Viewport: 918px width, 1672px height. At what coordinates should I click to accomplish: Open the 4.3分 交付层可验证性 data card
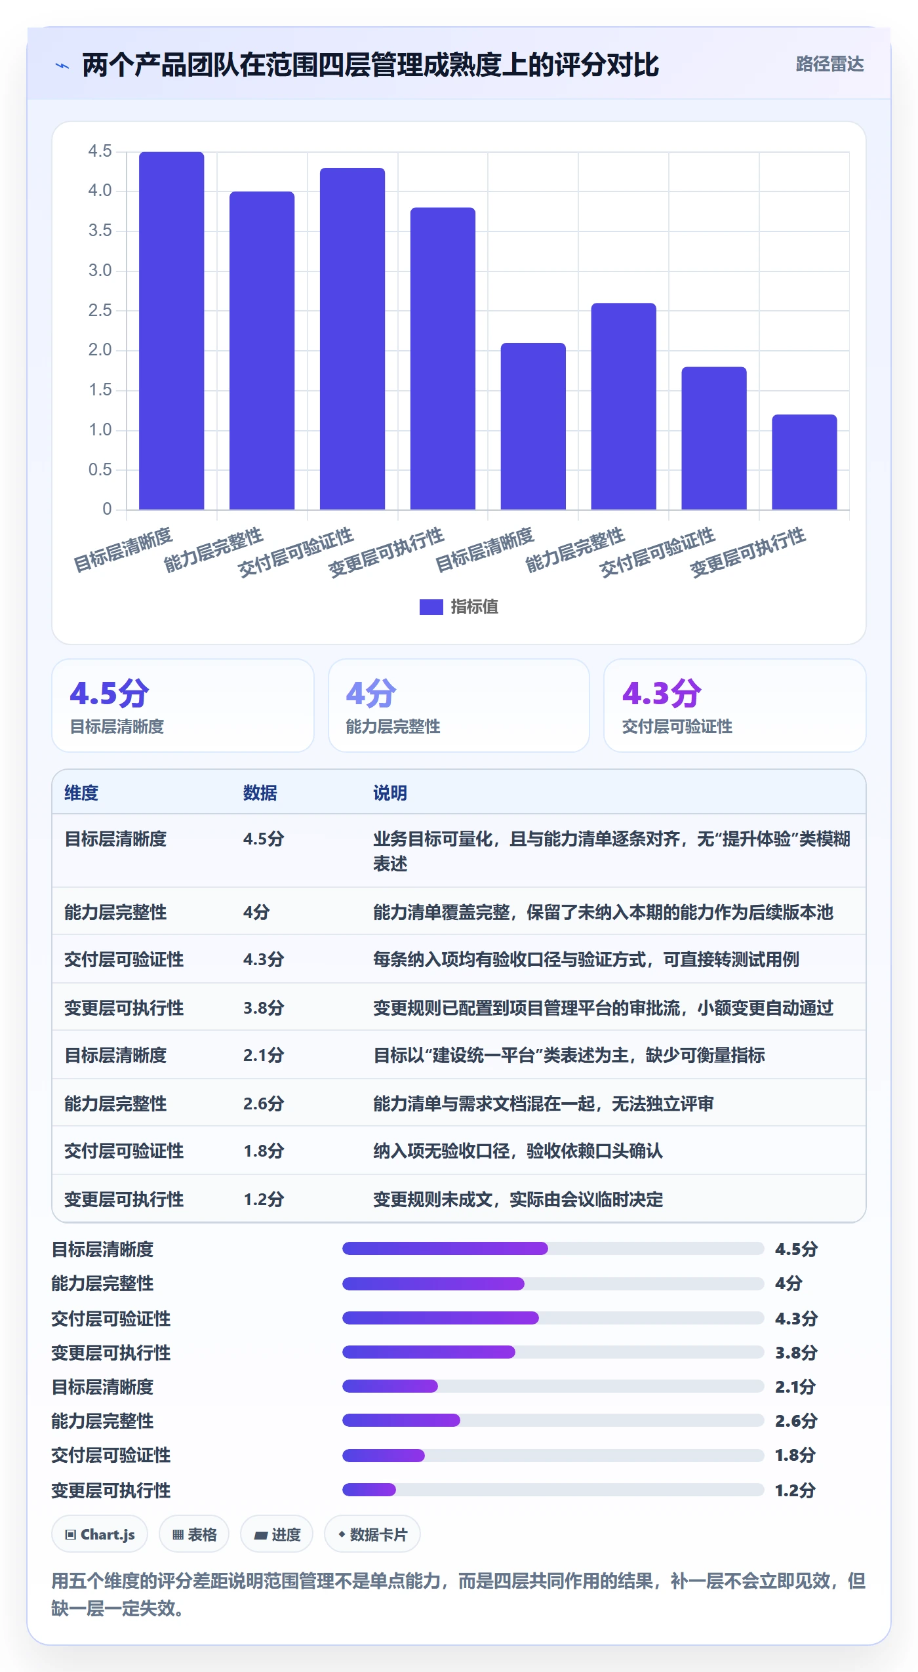pyautogui.click(x=735, y=706)
